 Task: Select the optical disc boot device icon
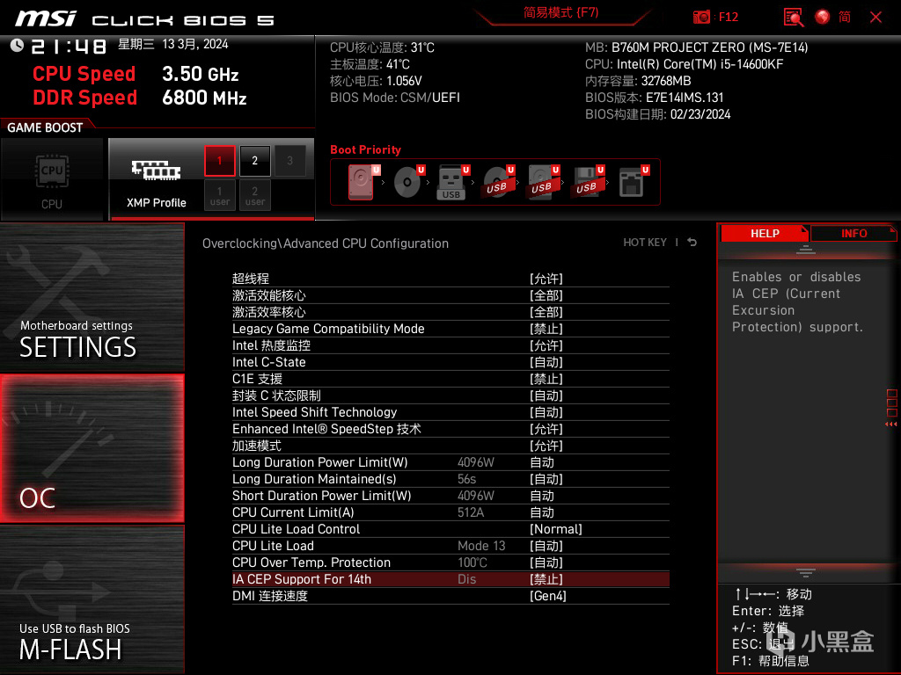[407, 182]
